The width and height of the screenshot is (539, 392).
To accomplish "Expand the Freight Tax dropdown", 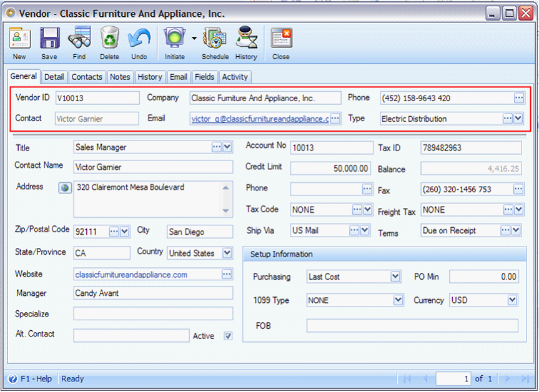I will click(519, 209).
